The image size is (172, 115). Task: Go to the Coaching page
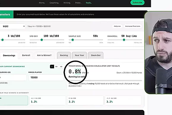click(54, 3)
